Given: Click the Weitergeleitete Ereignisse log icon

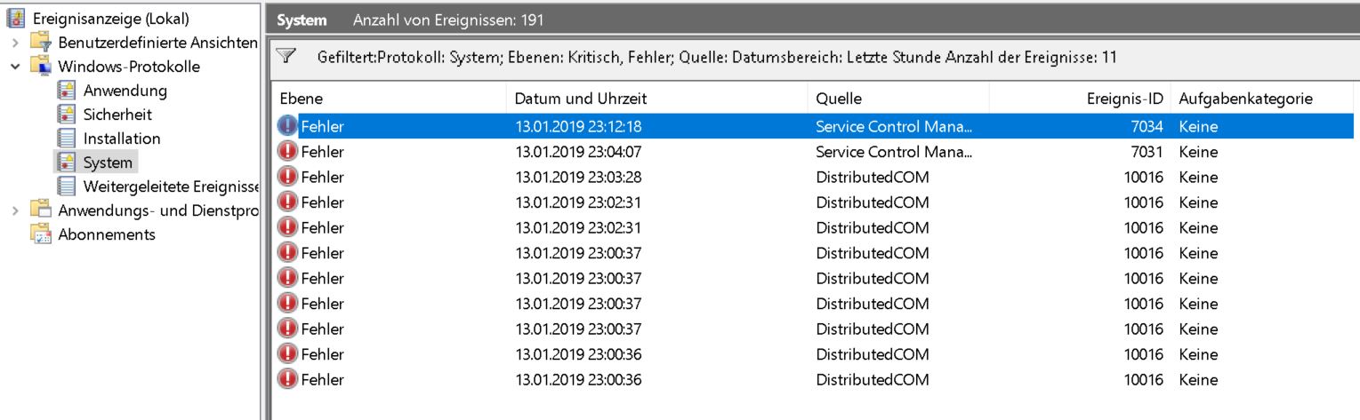Looking at the screenshot, I should coord(66,186).
